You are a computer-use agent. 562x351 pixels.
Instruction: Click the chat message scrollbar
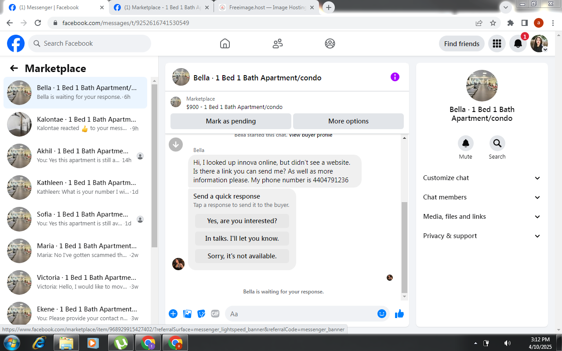click(x=405, y=247)
